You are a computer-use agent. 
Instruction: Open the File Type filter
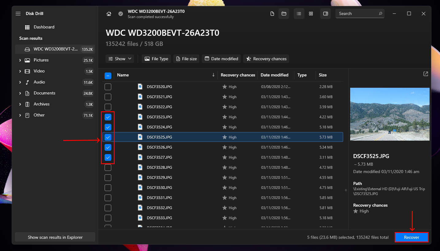coord(156,59)
